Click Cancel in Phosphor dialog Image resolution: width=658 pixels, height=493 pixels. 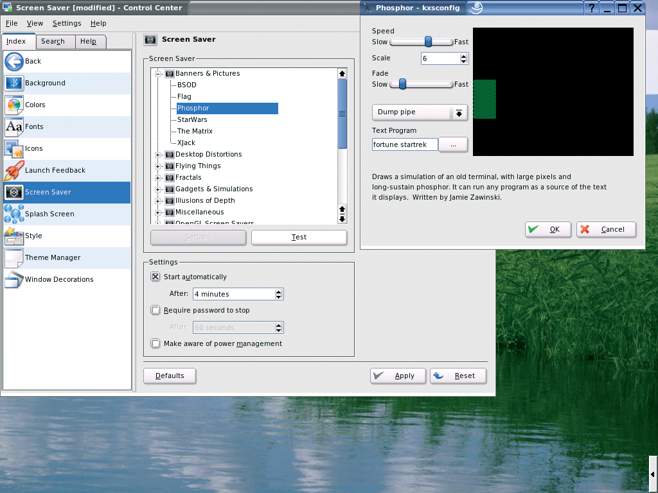606,229
